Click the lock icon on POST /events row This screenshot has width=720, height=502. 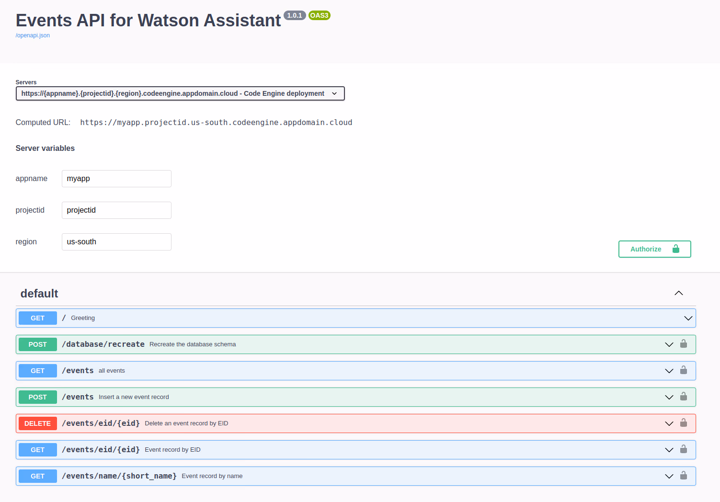coord(683,397)
